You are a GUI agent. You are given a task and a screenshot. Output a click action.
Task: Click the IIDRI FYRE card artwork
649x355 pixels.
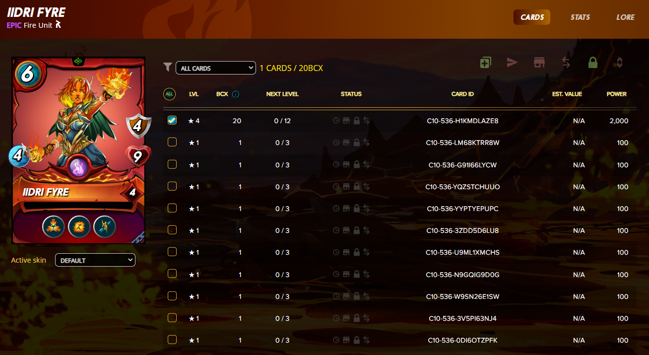[x=78, y=150]
